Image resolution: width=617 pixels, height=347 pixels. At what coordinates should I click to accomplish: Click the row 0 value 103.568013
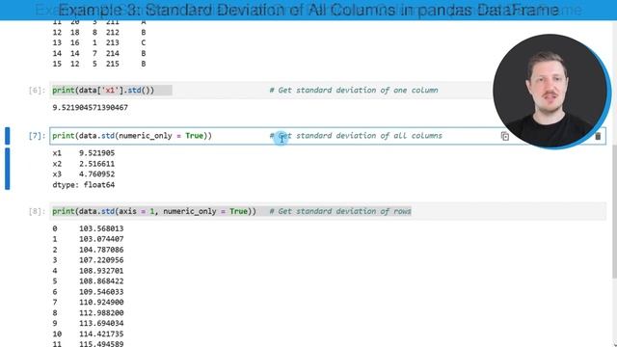(101, 228)
